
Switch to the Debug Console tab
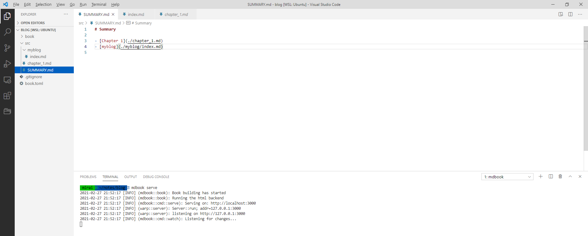156,177
